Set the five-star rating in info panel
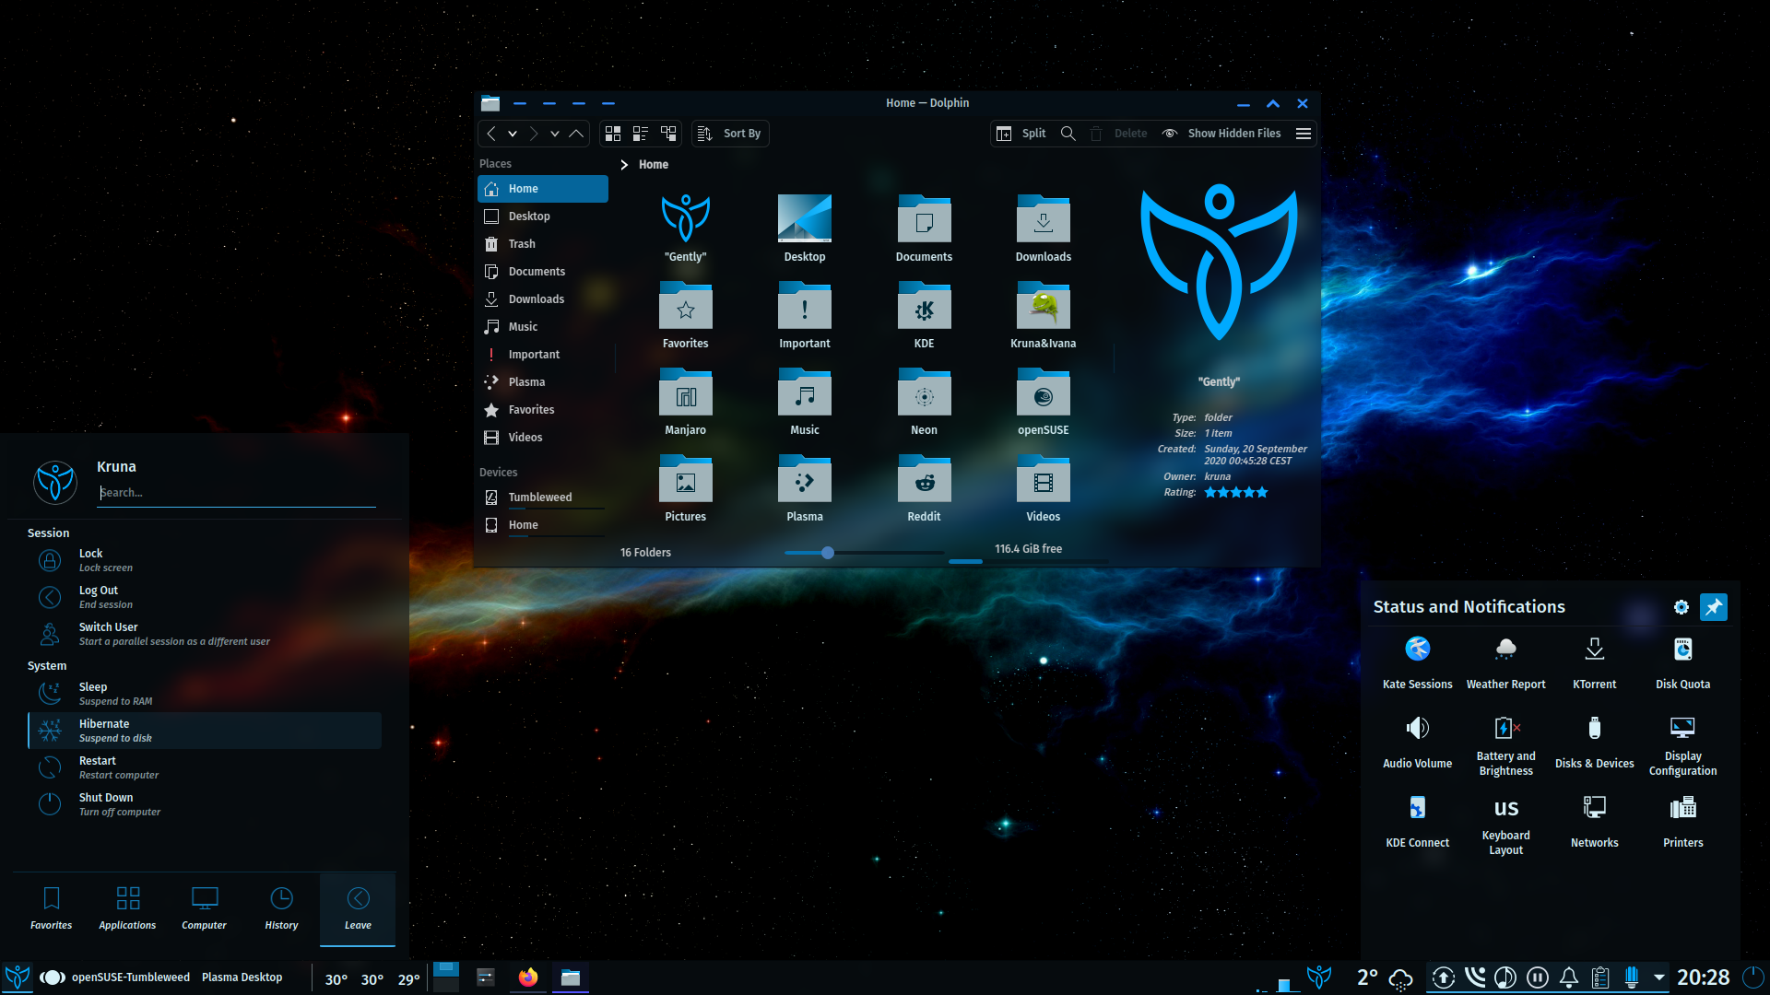Image resolution: width=1770 pixels, height=995 pixels. pyautogui.click(x=1236, y=493)
